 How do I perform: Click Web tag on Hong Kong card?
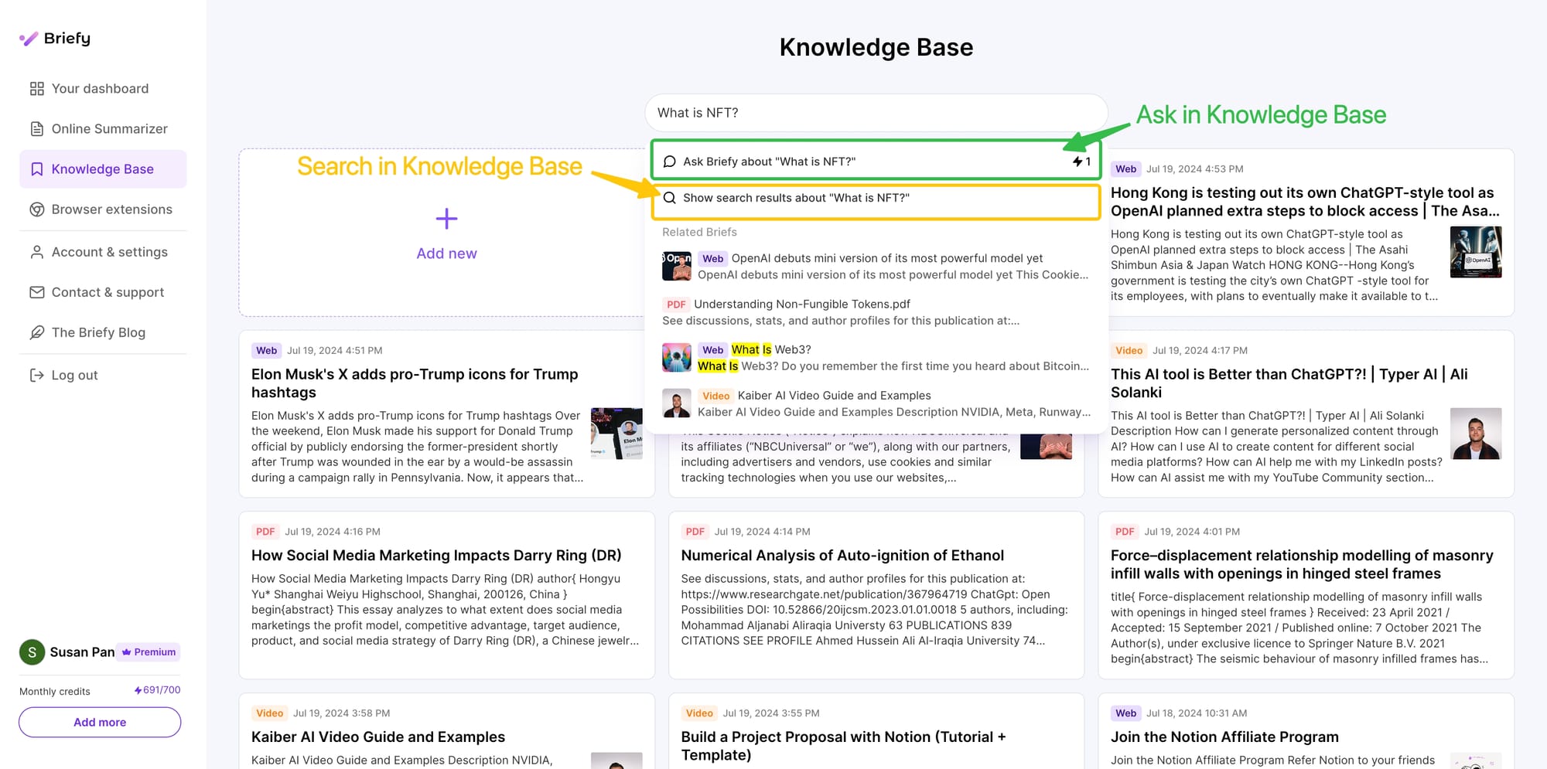coord(1125,169)
